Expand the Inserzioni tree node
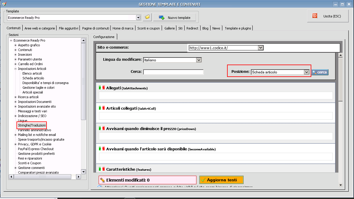The width and height of the screenshot is (354, 199). [x=15, y=55]
